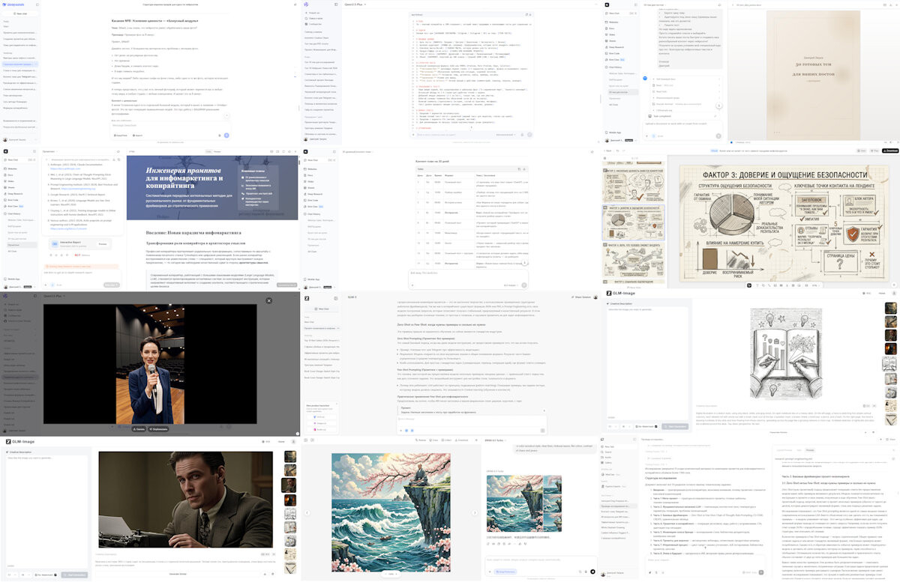This screenshot has width=900, height=582.
Task: Close the enlarged speaker photo preview
Action: coord(269,300)
